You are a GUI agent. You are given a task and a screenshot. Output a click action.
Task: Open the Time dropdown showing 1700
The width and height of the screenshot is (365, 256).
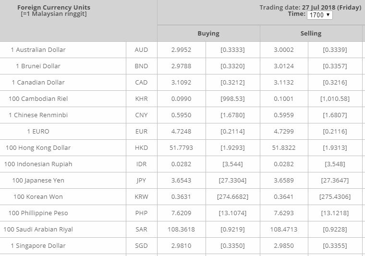(319, 15)
